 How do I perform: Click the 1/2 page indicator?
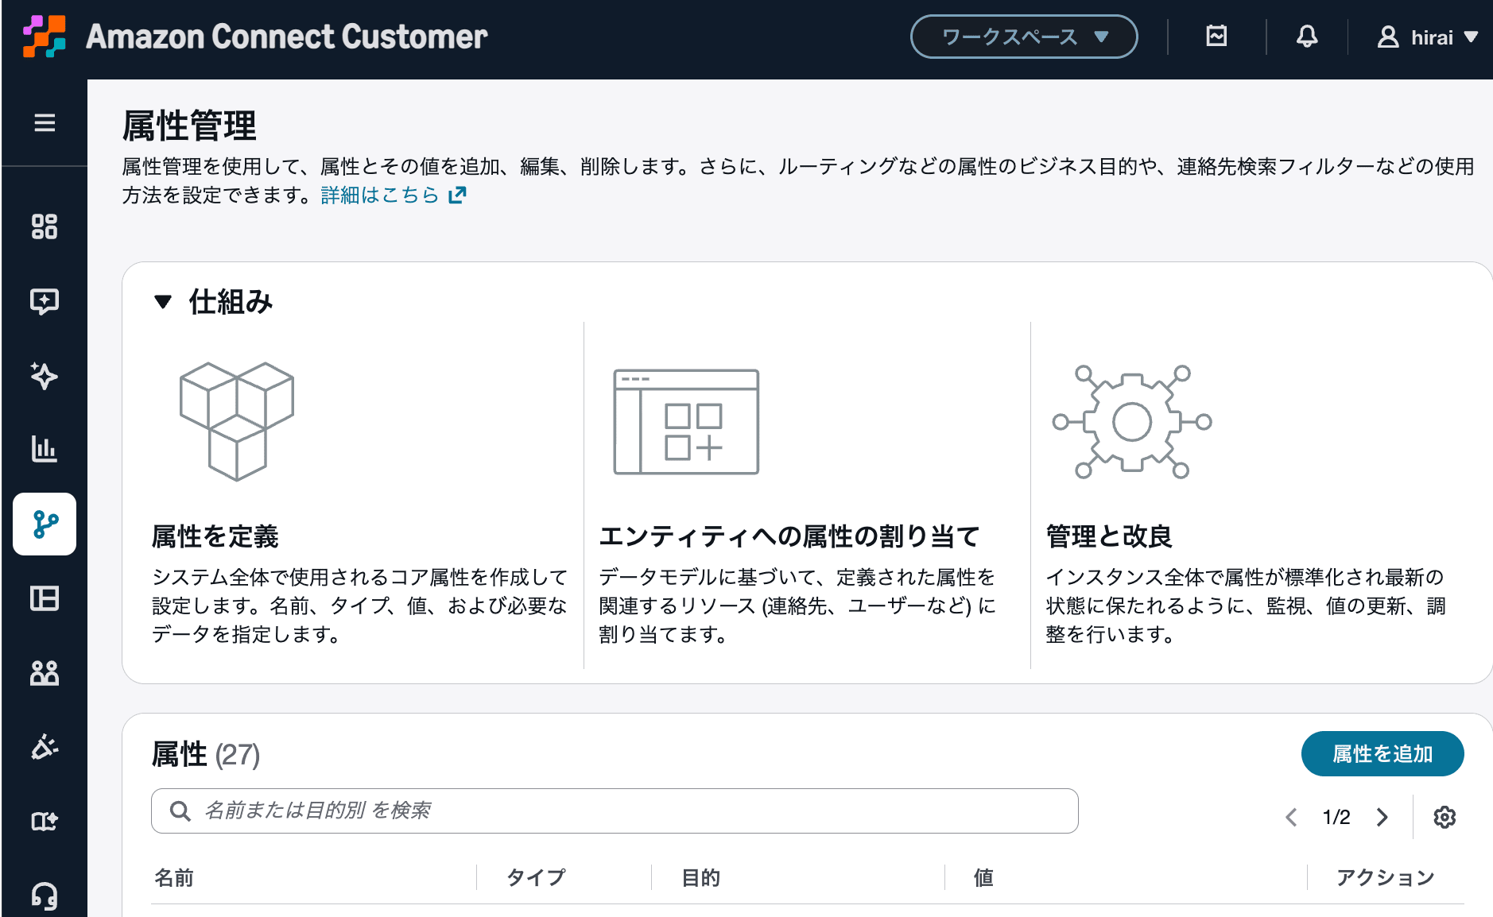tap(1336, 817)
